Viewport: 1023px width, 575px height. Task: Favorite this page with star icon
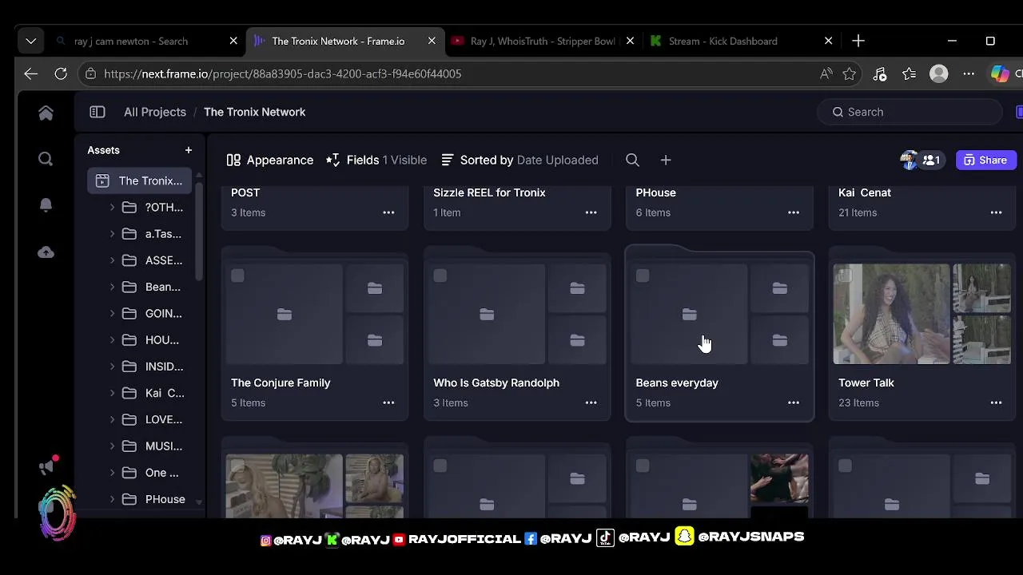(x=850, y=73)
